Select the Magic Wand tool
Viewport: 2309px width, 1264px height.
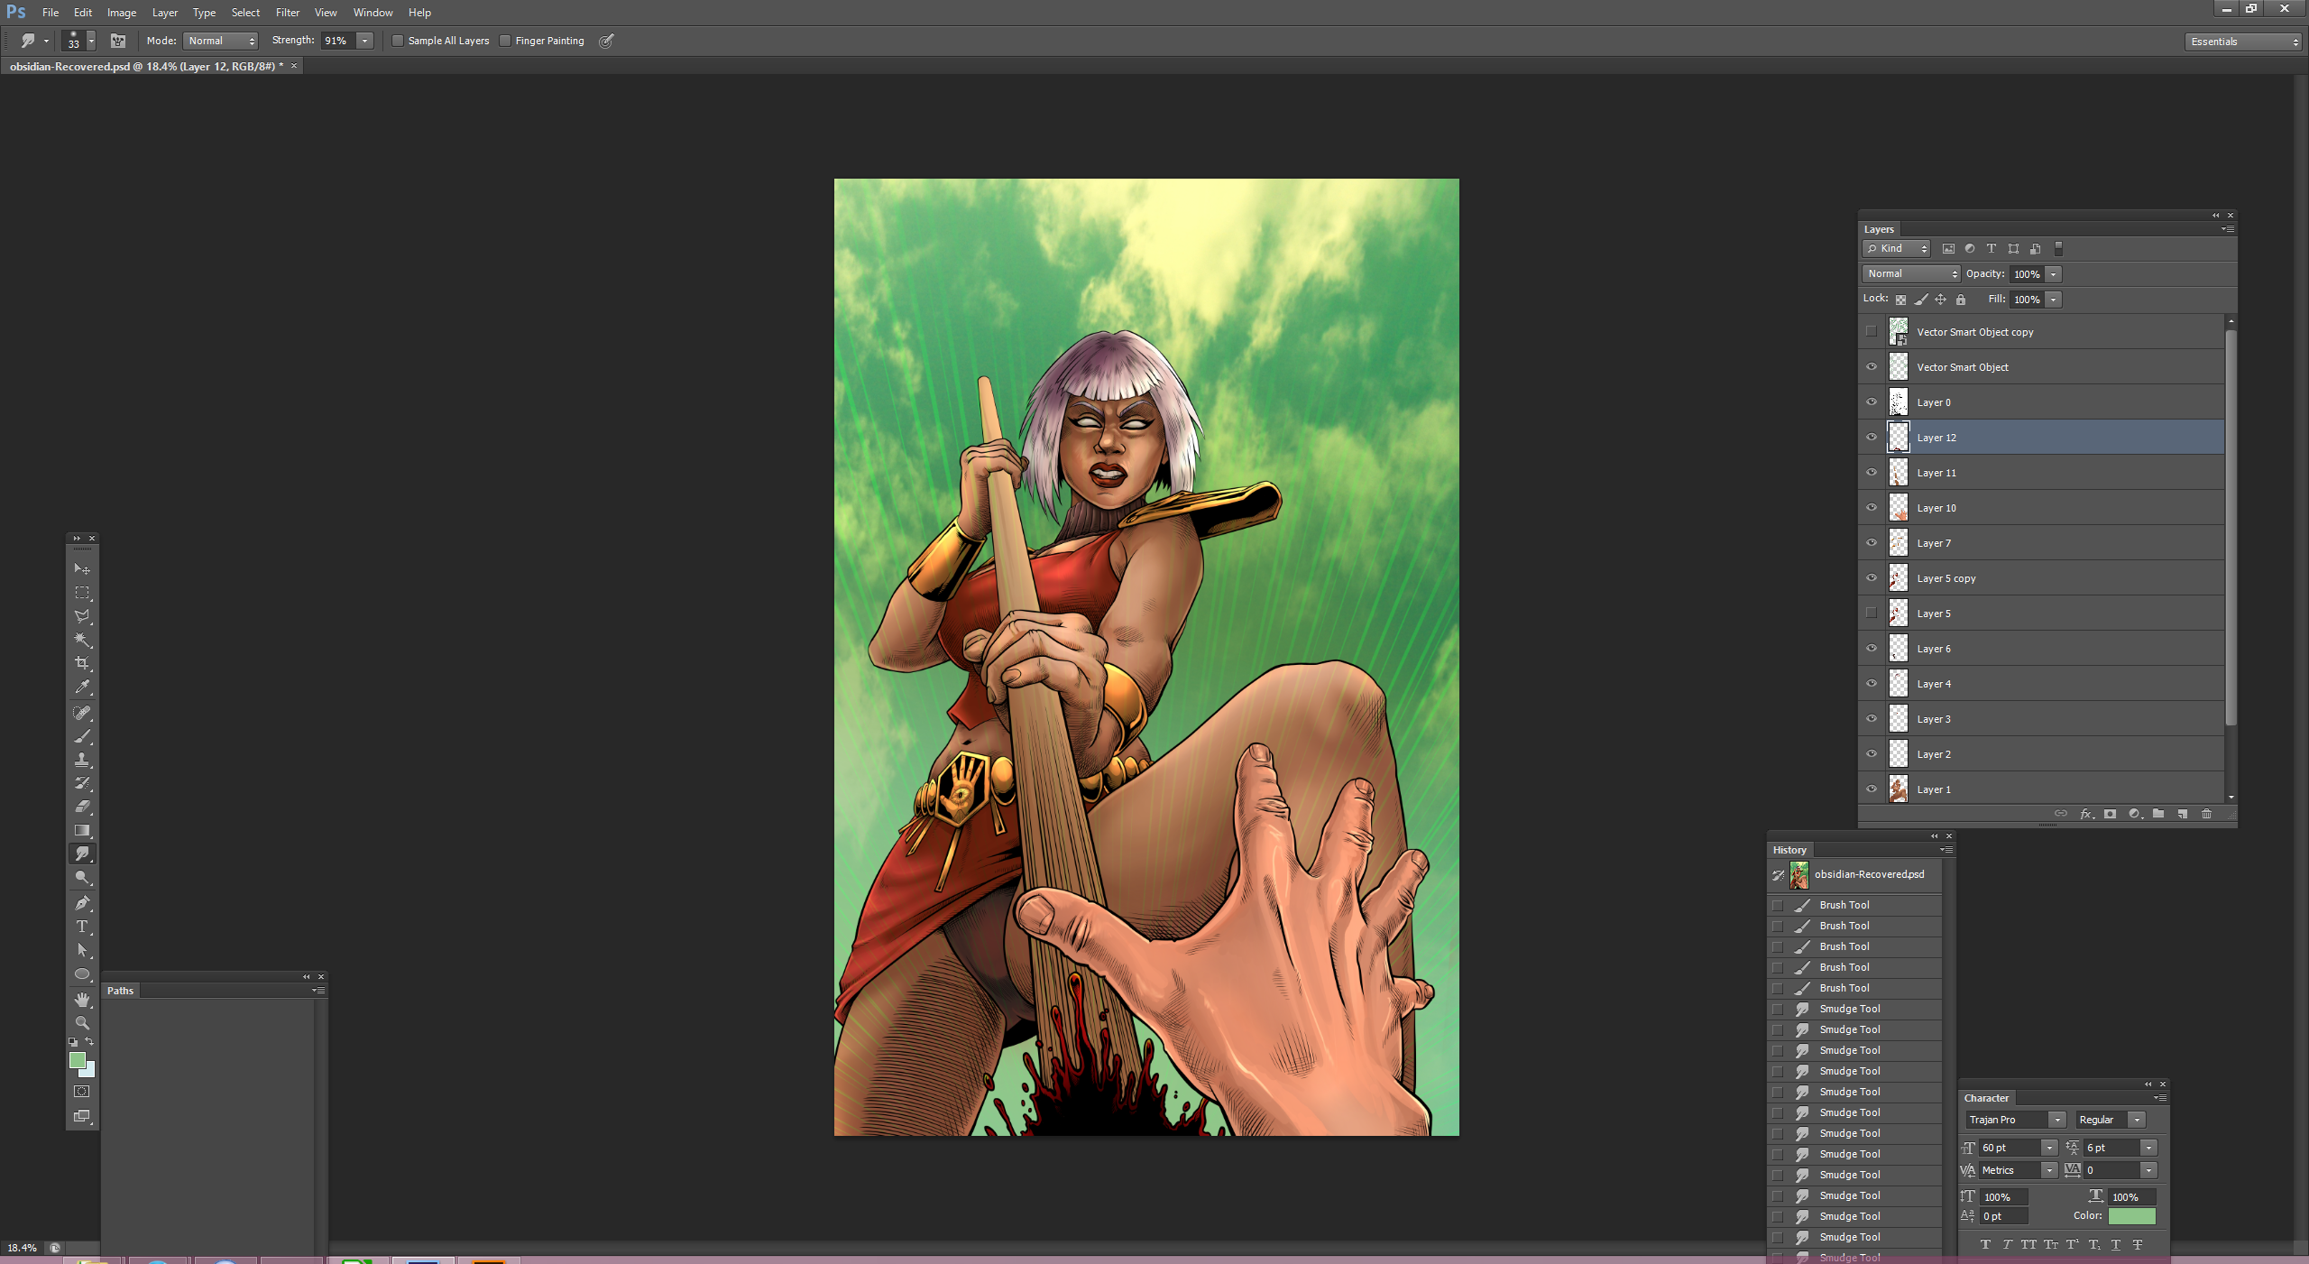(82, 640)
